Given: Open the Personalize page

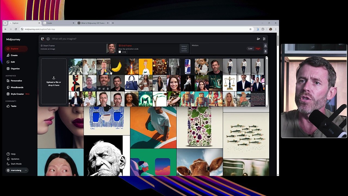Looking at the screenshot, I should [14, 81].
